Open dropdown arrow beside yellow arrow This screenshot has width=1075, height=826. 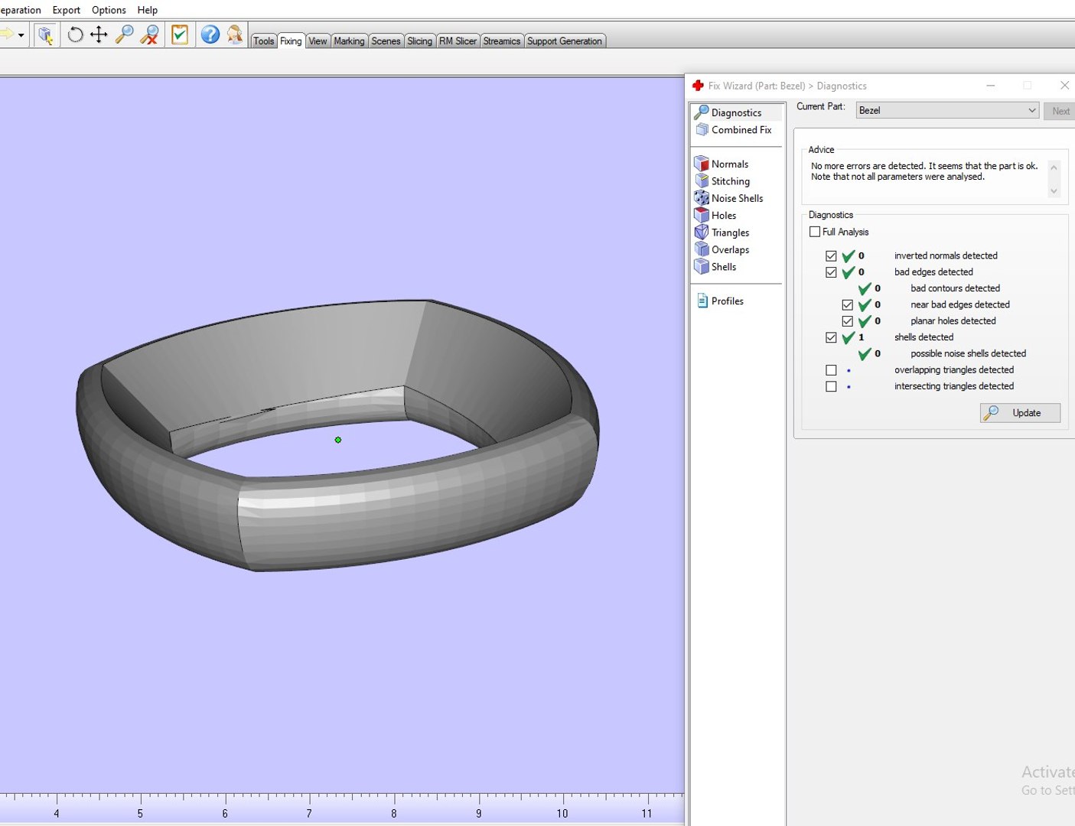pyautogui.click(x=21, y=35)
